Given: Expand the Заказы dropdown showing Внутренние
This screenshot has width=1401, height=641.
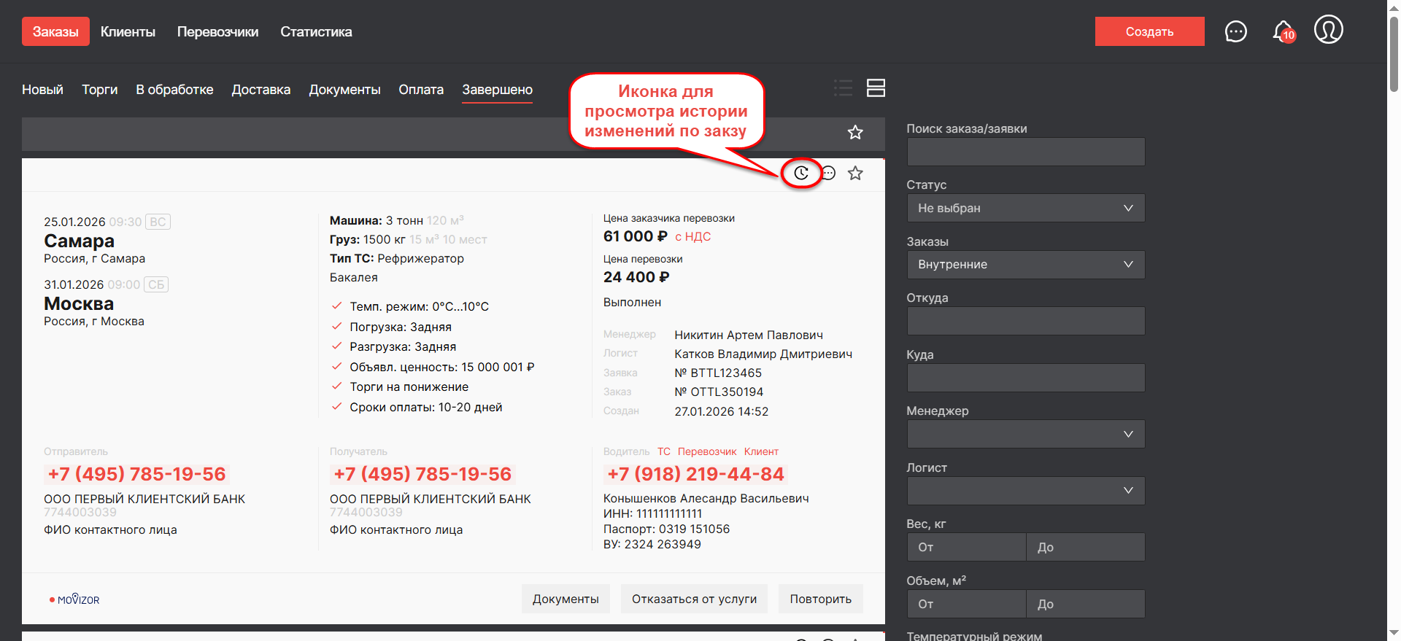Looking at the screenshot, I should click(x=1025, y=265).
